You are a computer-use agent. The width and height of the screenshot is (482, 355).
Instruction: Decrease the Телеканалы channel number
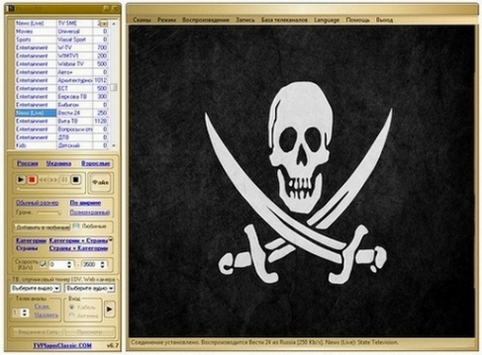coord(25,314)
